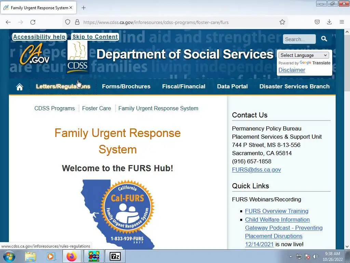This screenshot has height=263, width=350.
Task: Click the Cal-FURS California badge image
Action: pos(118,214)
